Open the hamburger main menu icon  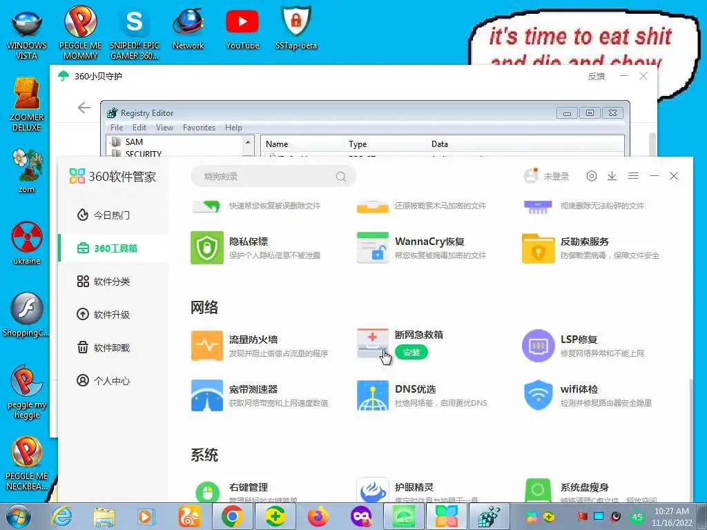[x=633, y=176]
